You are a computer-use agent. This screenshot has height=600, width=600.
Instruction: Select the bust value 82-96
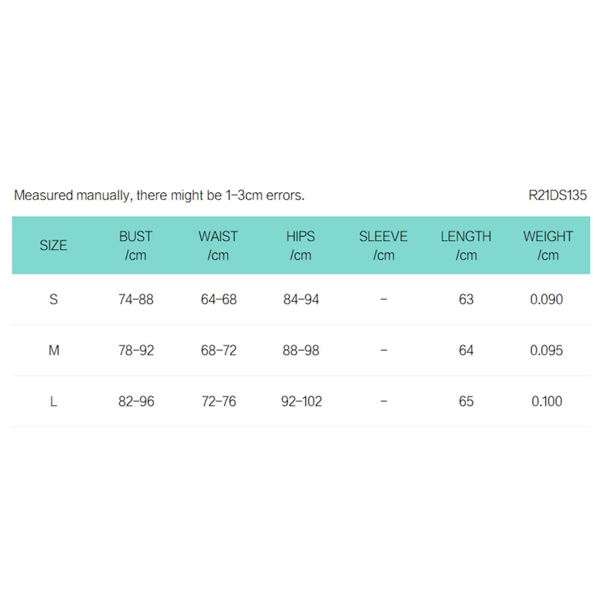point(136,401)
